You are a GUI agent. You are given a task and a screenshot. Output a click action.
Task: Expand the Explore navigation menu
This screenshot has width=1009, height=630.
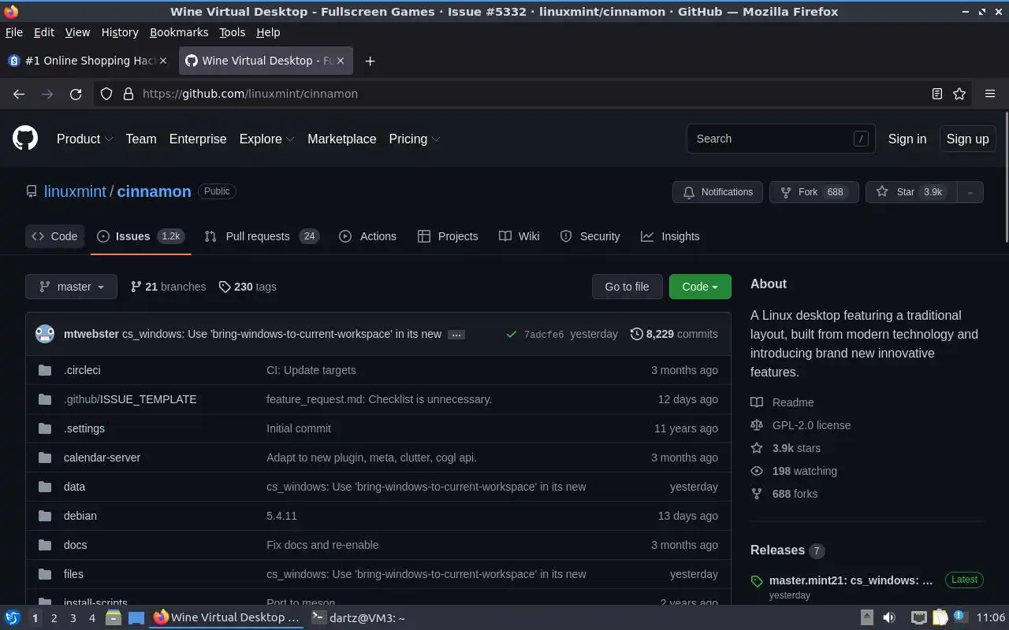pyautogui.click(x=266, y=139)
